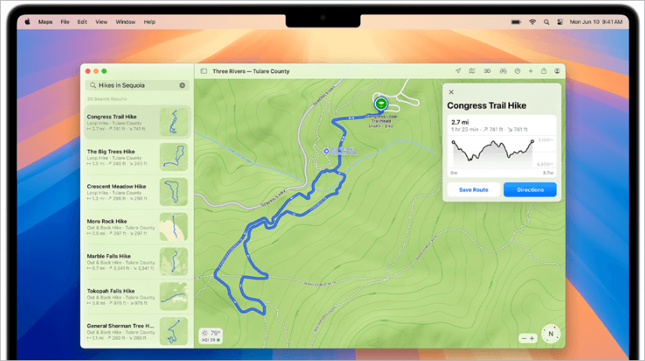Image resolution: width=645 pixels, height=361 pixels.
Task: Open the Help menu
Action: pyautogui.click(x=149, y=22)
